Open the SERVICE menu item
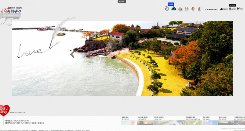Image resolution: width=245 pixels, height=131 pixels. click(145, 121)
